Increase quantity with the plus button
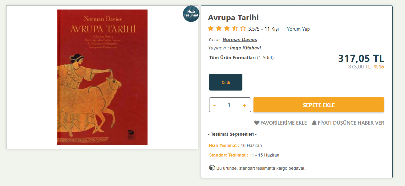This screenshot has width=405, height=186. point(244,105)
